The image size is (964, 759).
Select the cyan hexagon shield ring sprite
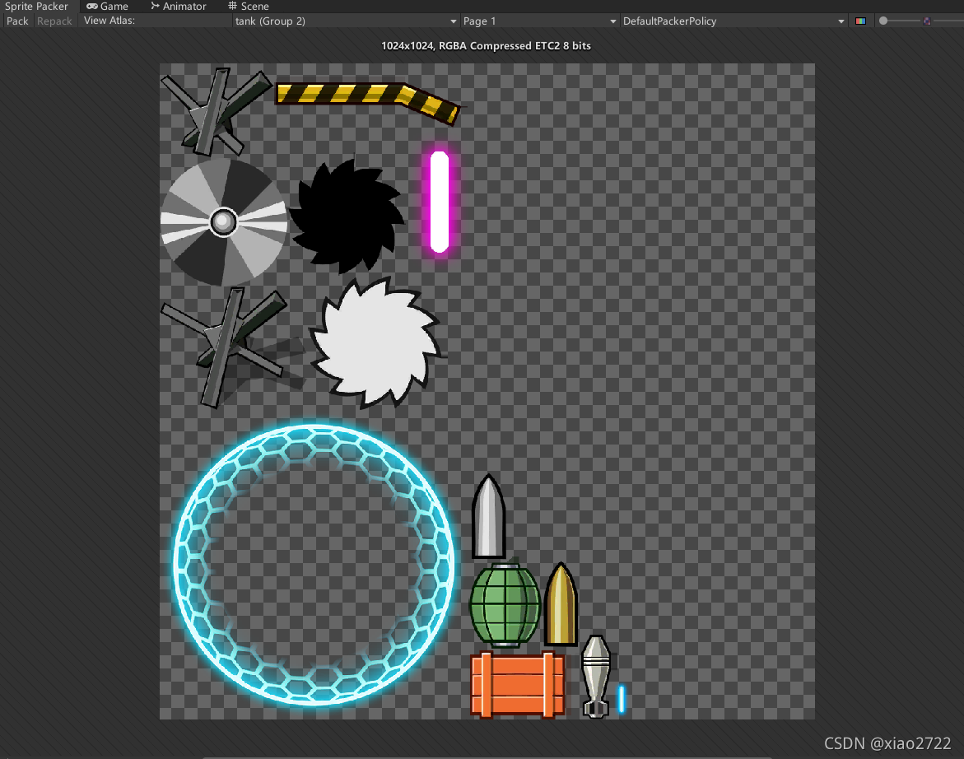(314, 564)
